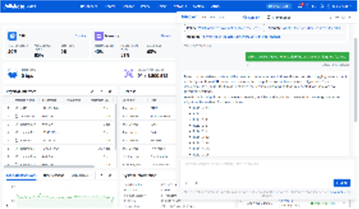Image resolution: width=359 pixels, height=209 pixels.
Task: Open the details link on the CPU card
Action: tap(80, 36)
